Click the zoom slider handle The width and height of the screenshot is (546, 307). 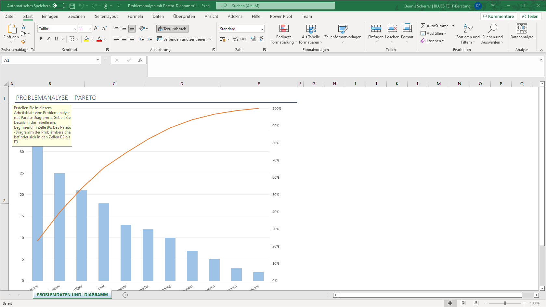[x=505, y=303]
